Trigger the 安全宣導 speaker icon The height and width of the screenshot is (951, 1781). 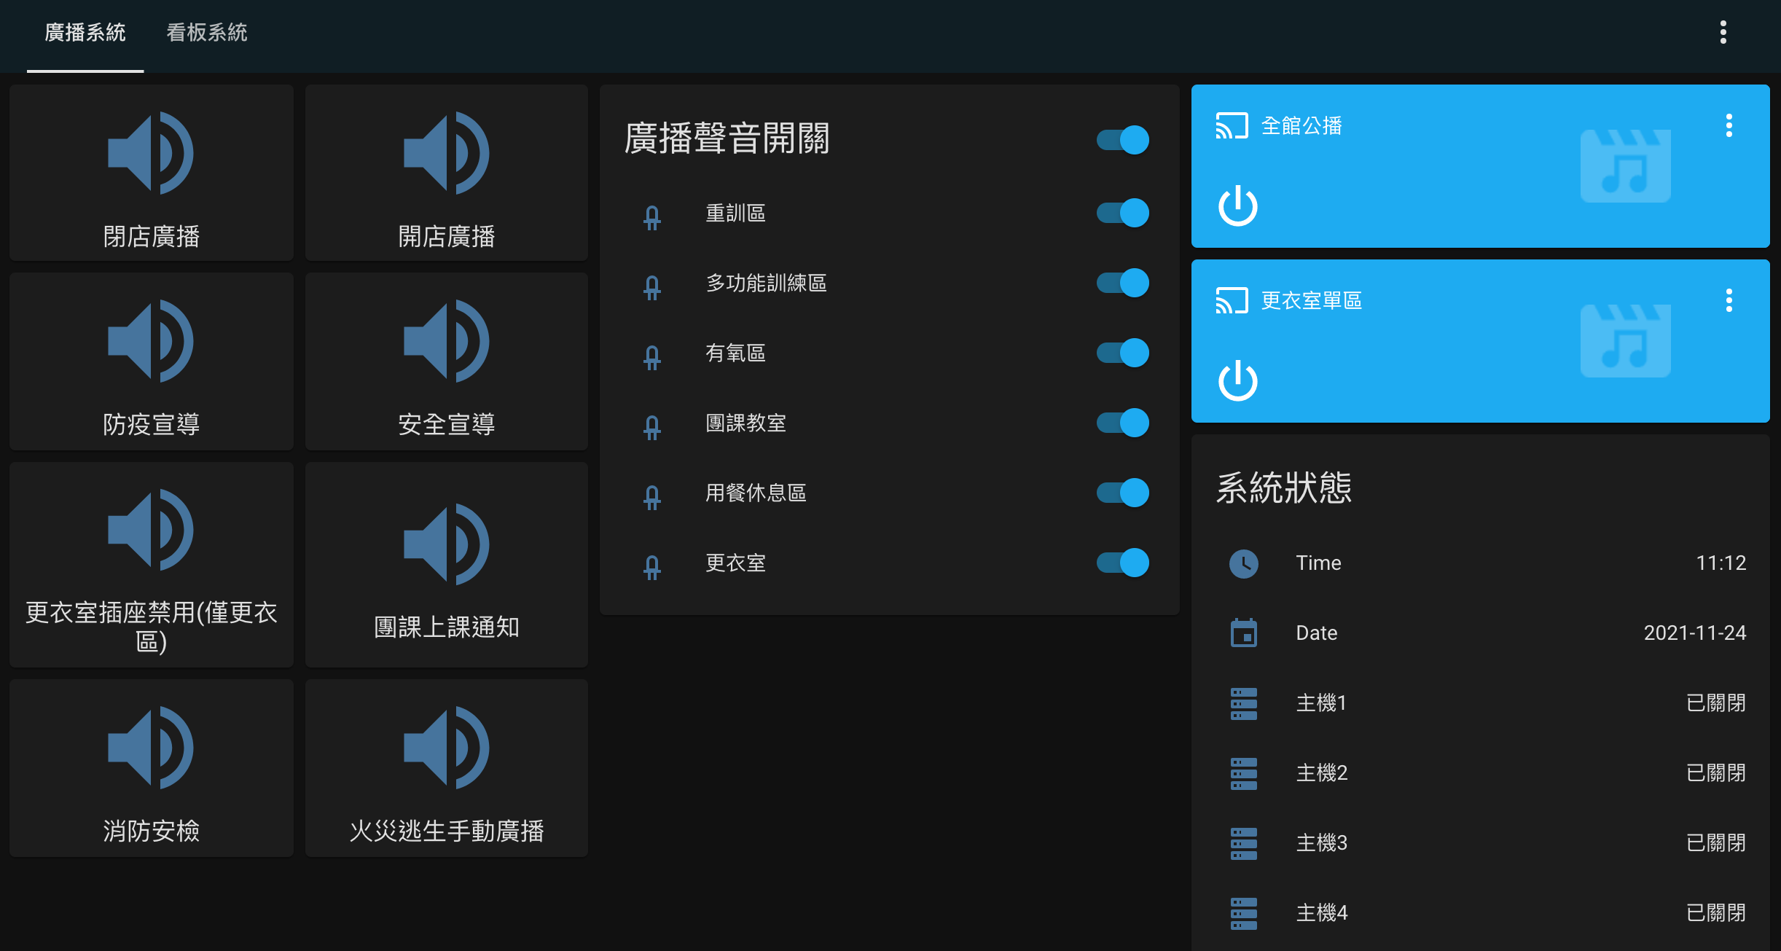[x=447, y=341]
